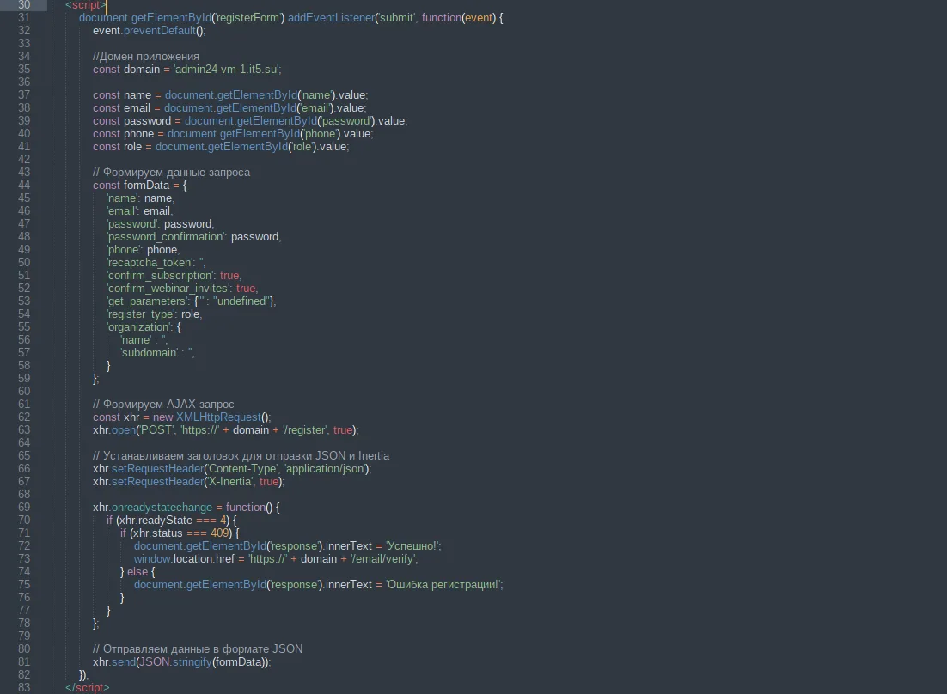
Task: Click 'xhr.readyState === 4' condition
Action: 172,520
